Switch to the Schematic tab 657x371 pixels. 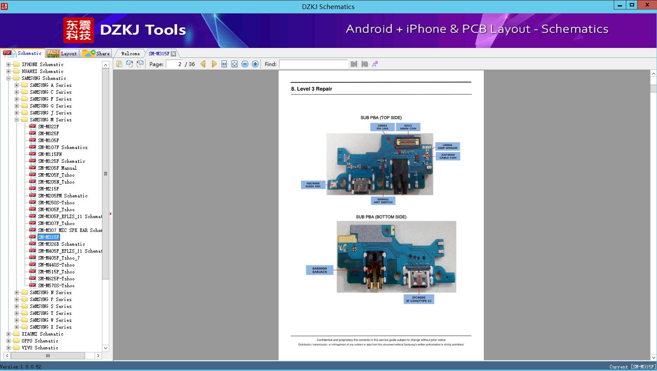[x=22, y=53]
